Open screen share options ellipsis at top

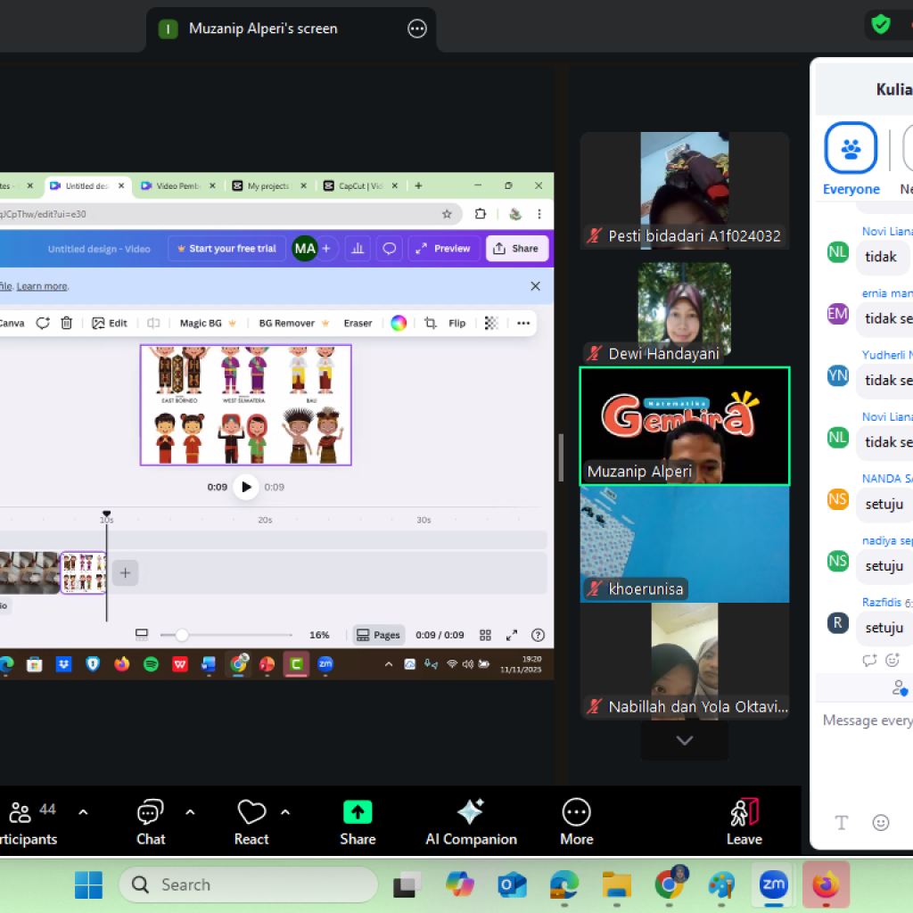[417, 29]
